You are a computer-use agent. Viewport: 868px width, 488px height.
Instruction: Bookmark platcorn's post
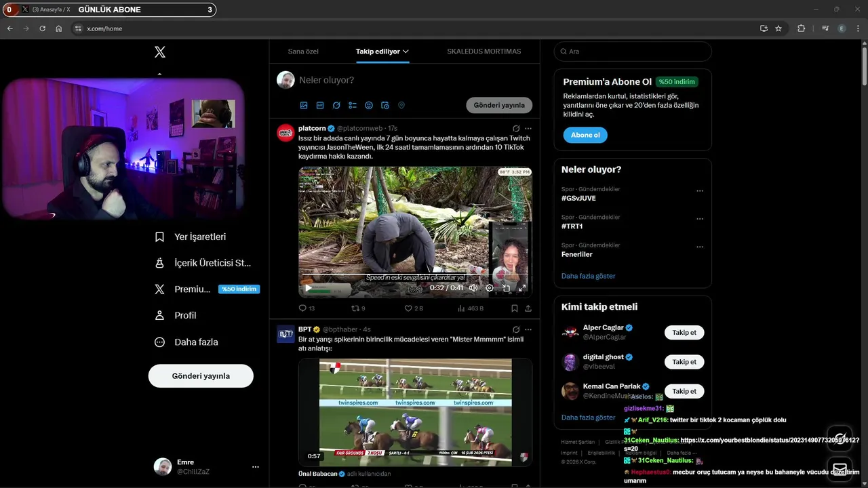tap(515, 308)
